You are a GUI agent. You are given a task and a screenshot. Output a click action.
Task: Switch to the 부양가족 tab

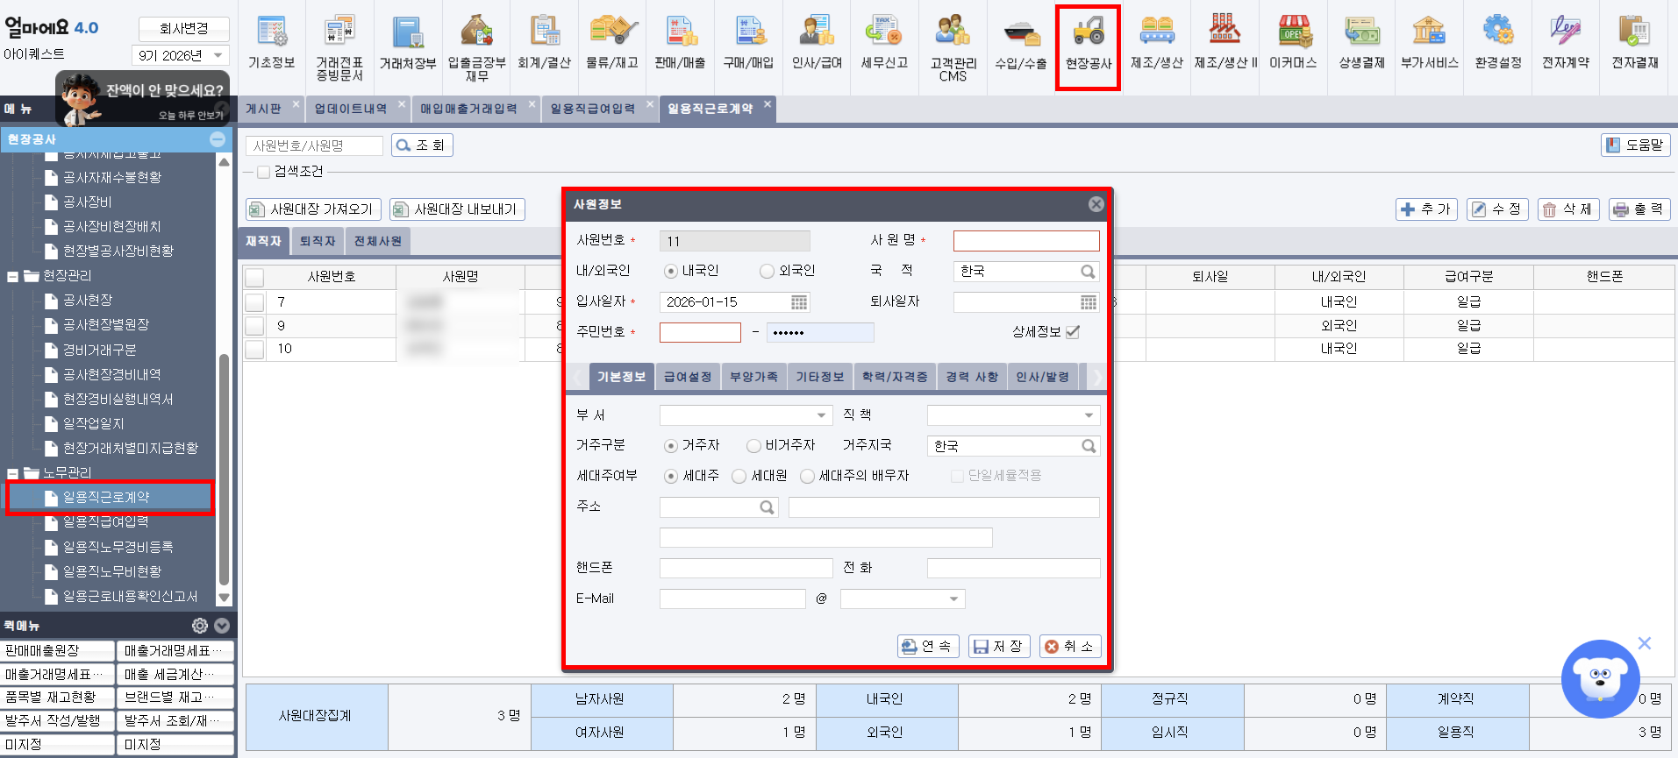tap(754, 377)
